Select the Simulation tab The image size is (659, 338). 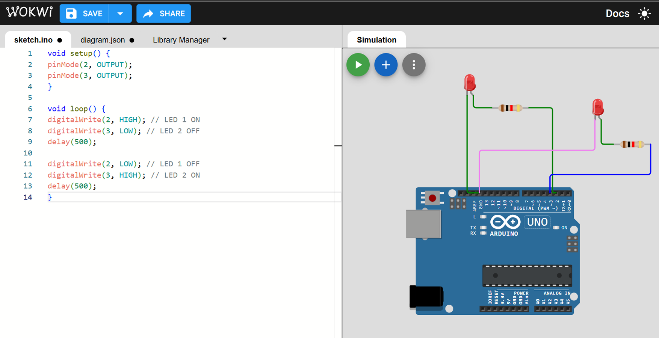pos(376,40)
